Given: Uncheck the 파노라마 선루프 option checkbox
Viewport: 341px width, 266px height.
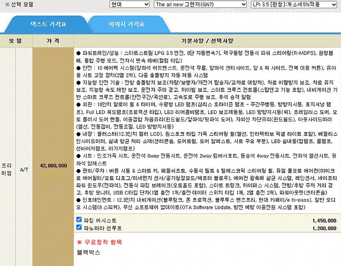Looking at the screenshot, I should (79, 227).
